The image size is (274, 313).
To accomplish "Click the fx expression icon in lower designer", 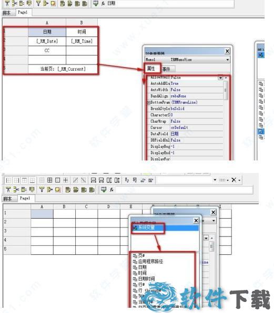I will click(x=111, y=190).
